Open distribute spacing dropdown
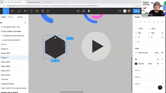Screen dimensions: 166x93 click(x=162, y=22)
